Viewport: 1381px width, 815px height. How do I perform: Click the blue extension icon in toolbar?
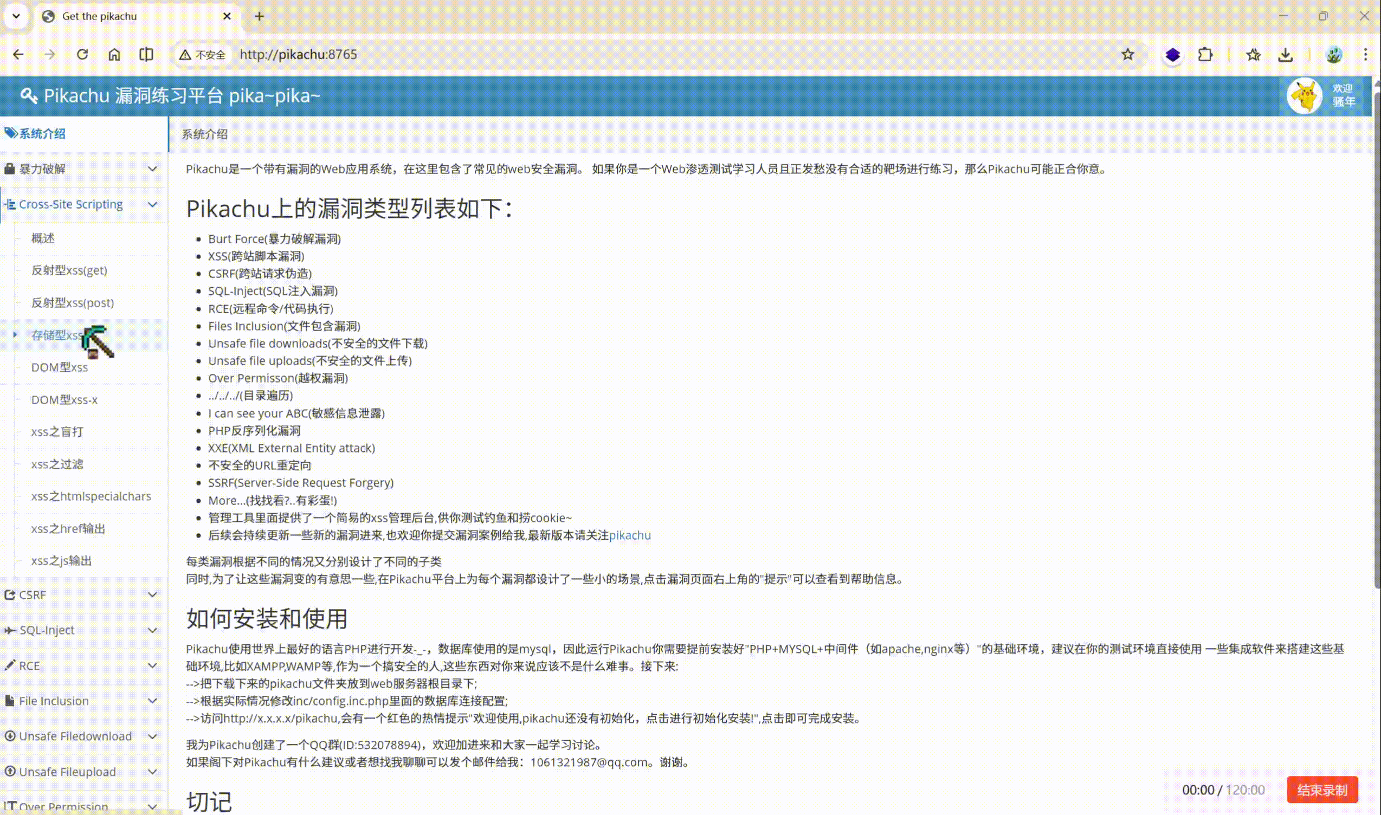[x=1172, y=54]
